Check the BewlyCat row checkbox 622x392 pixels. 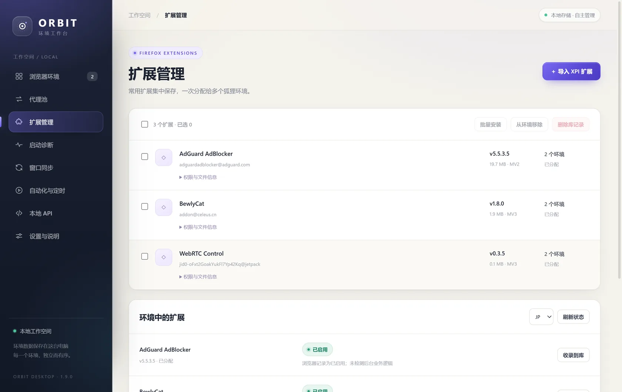click(145, 207)
